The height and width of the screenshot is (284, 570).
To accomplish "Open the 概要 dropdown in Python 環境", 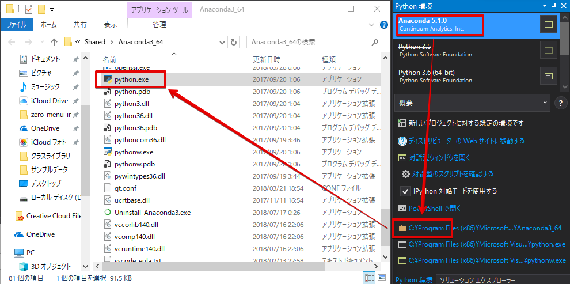I will pyautogui.click(x=473, y=103).
